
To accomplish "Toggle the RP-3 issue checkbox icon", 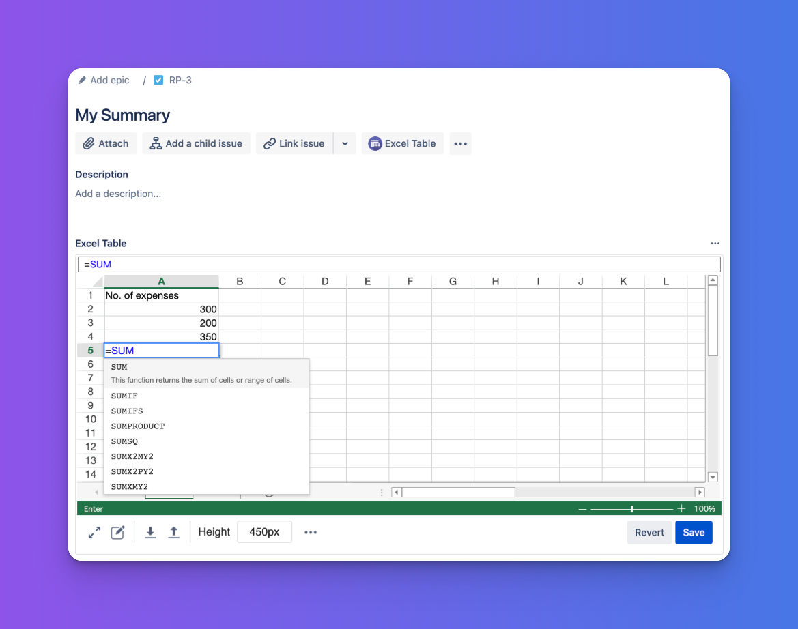I will (x=158, y=81).
